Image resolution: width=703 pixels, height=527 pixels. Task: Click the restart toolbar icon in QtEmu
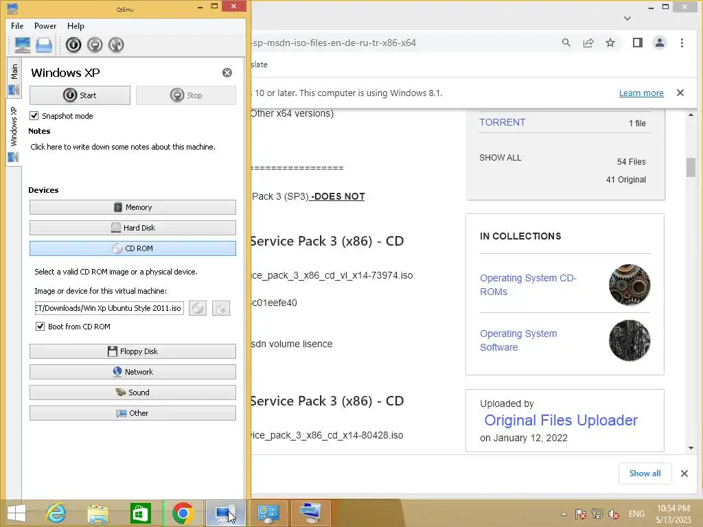116,45
